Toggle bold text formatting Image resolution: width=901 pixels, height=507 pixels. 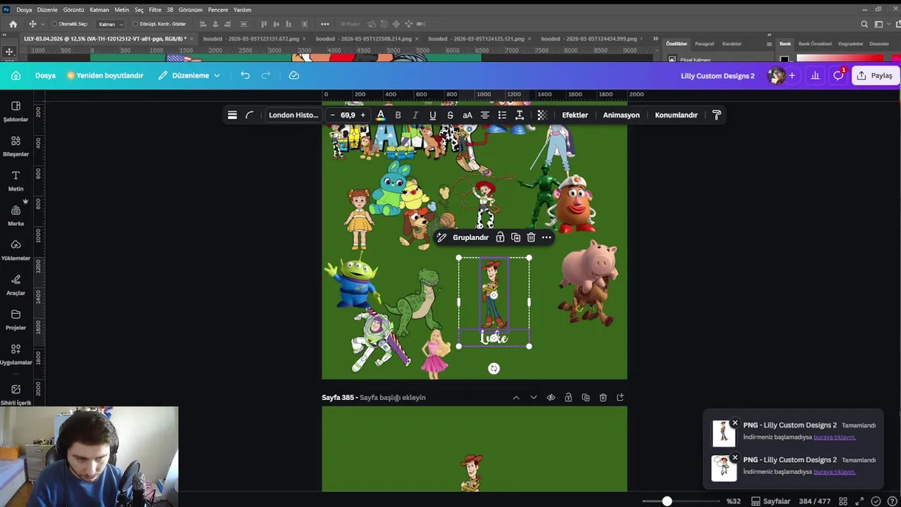pyautogui.click(x=398, y=115)
